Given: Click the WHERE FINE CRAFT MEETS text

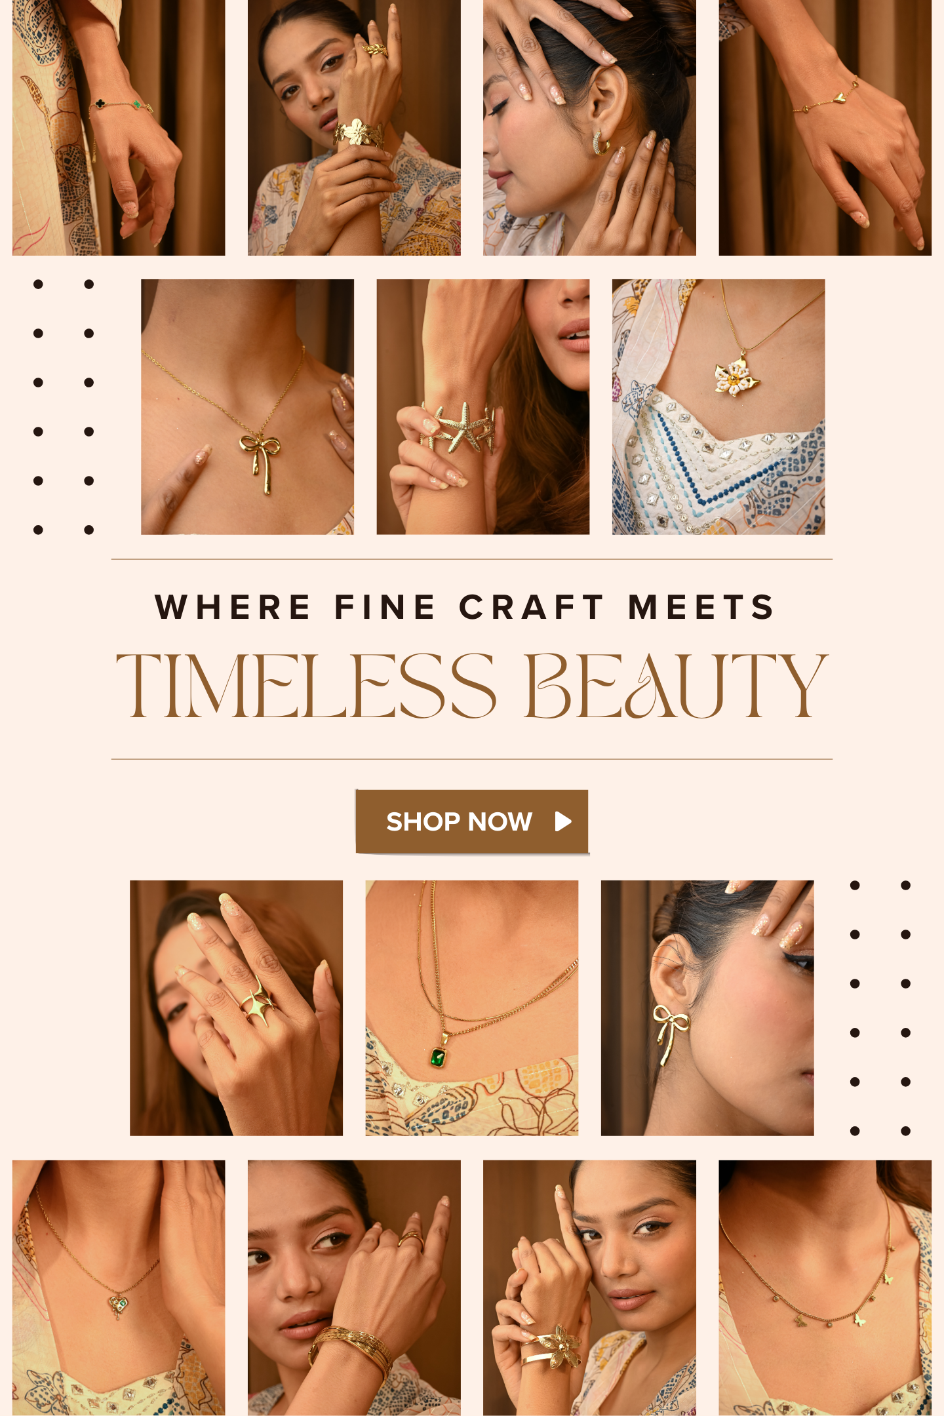Looking at the screenshot, I should pos(465,607).
